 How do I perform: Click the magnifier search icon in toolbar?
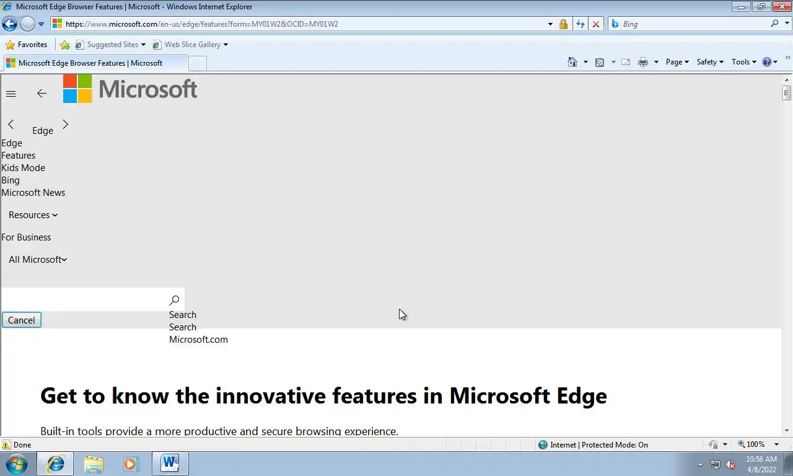(x=774, y=24)
